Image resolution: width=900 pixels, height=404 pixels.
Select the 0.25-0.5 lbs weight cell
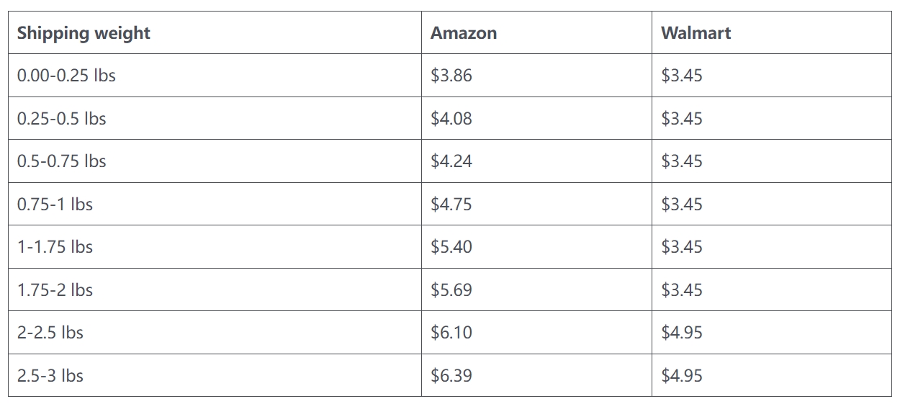pos(215,118)
